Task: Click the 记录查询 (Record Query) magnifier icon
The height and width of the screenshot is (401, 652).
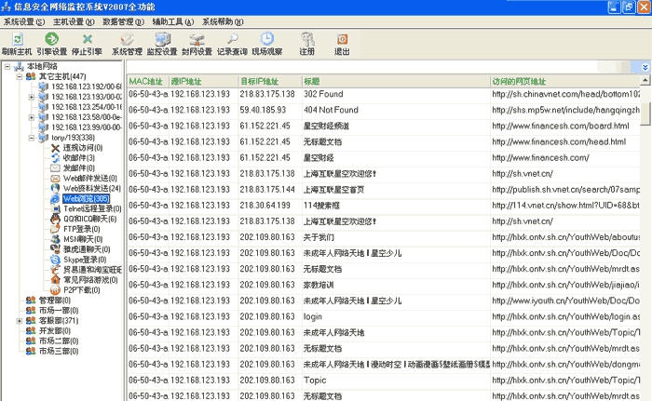Action: click(232, 39)
